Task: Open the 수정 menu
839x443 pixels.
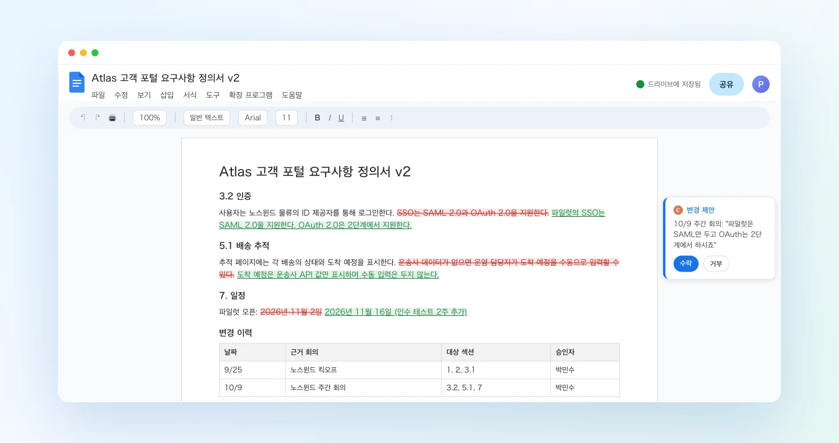Action: (121, 95)
